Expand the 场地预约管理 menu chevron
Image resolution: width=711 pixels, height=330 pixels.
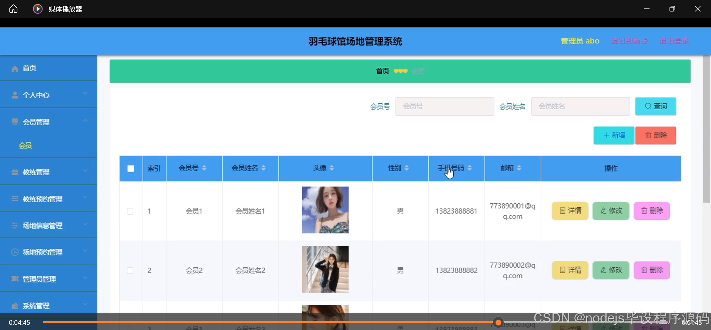[85, 251]
